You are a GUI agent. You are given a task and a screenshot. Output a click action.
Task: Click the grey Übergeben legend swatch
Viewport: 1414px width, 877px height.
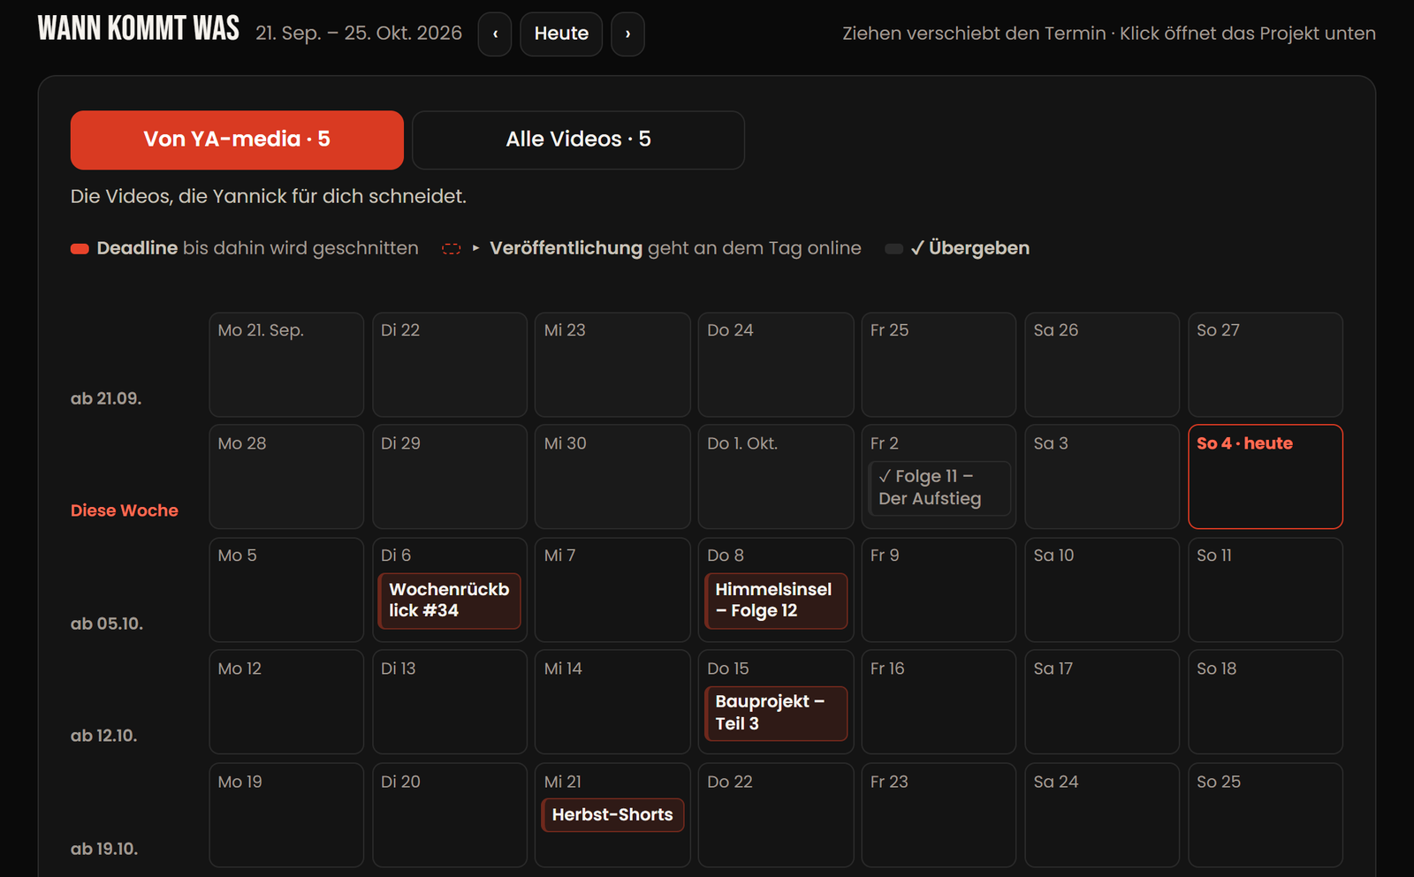(x=893, y=249)
